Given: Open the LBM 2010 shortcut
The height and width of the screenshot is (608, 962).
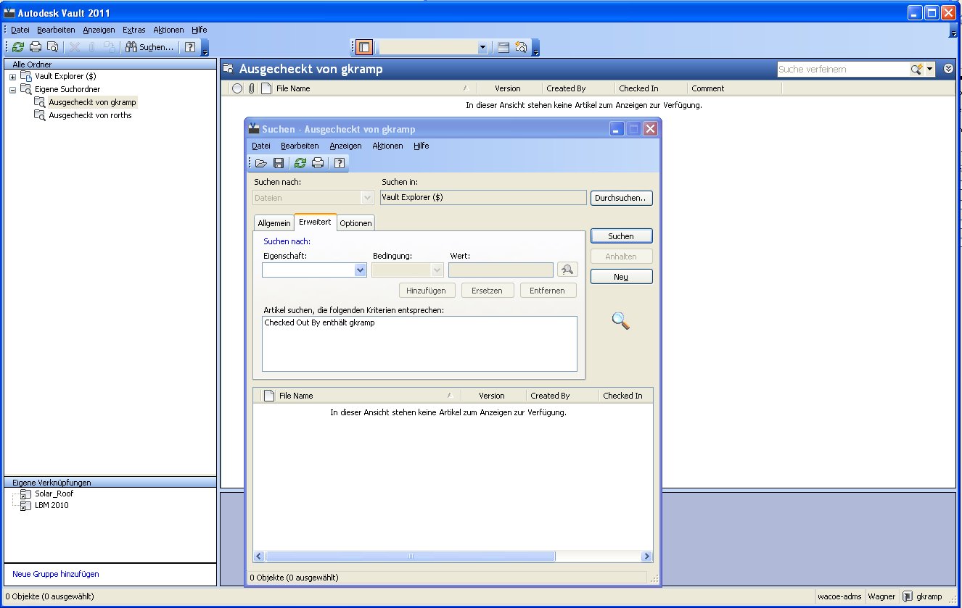Looking at the screenshot, I should [52, 505].
